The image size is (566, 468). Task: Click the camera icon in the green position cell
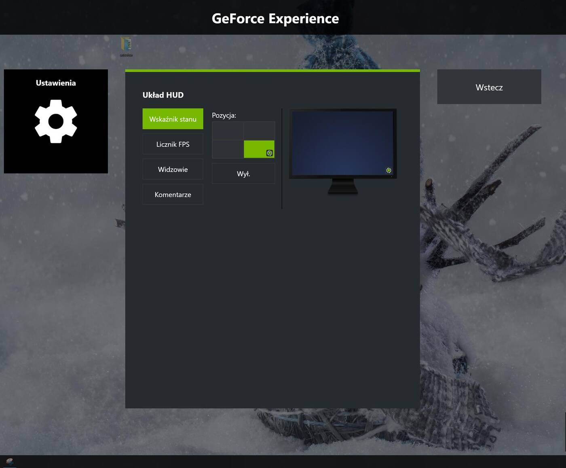click(270, 153)
